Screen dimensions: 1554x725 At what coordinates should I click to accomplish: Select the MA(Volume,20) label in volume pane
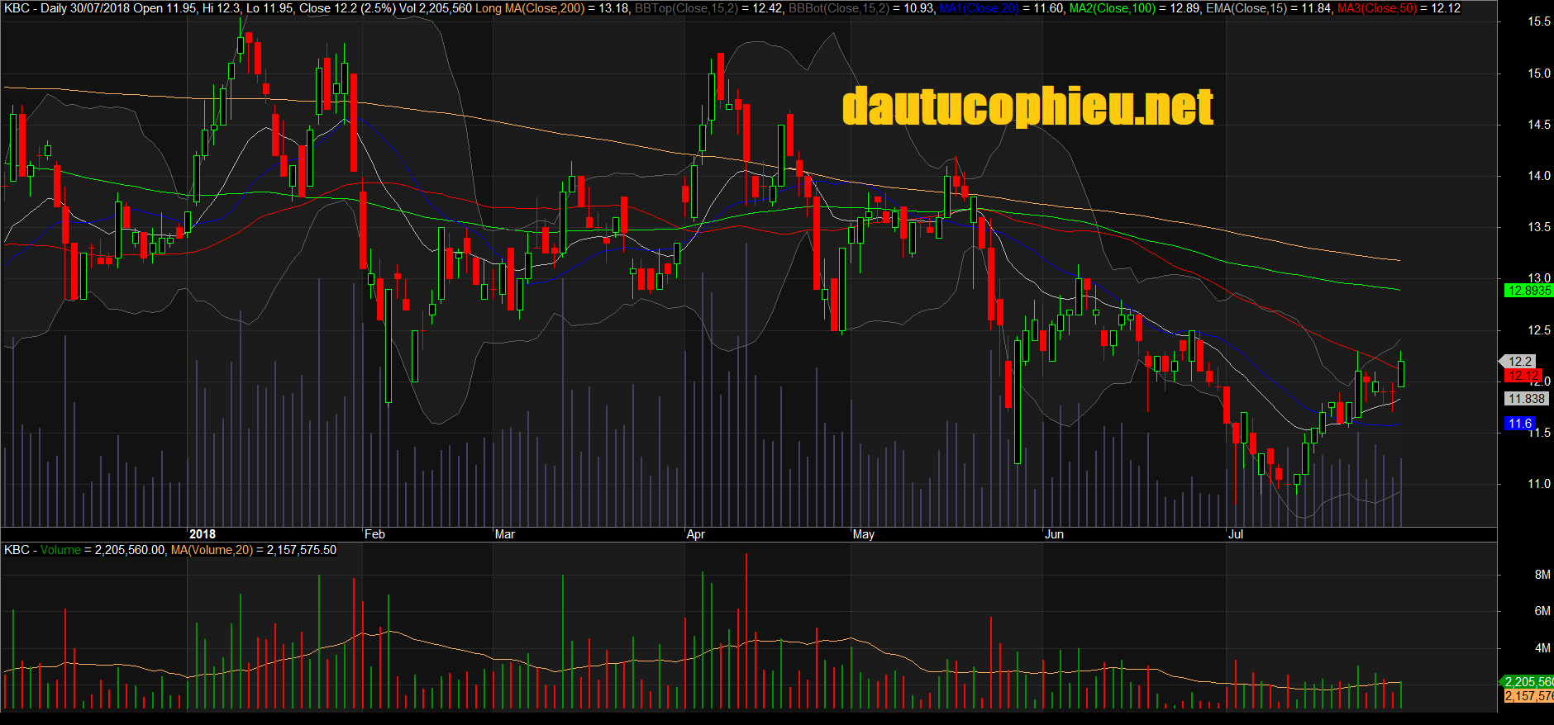pyautogui.click(x=212, y=550)
